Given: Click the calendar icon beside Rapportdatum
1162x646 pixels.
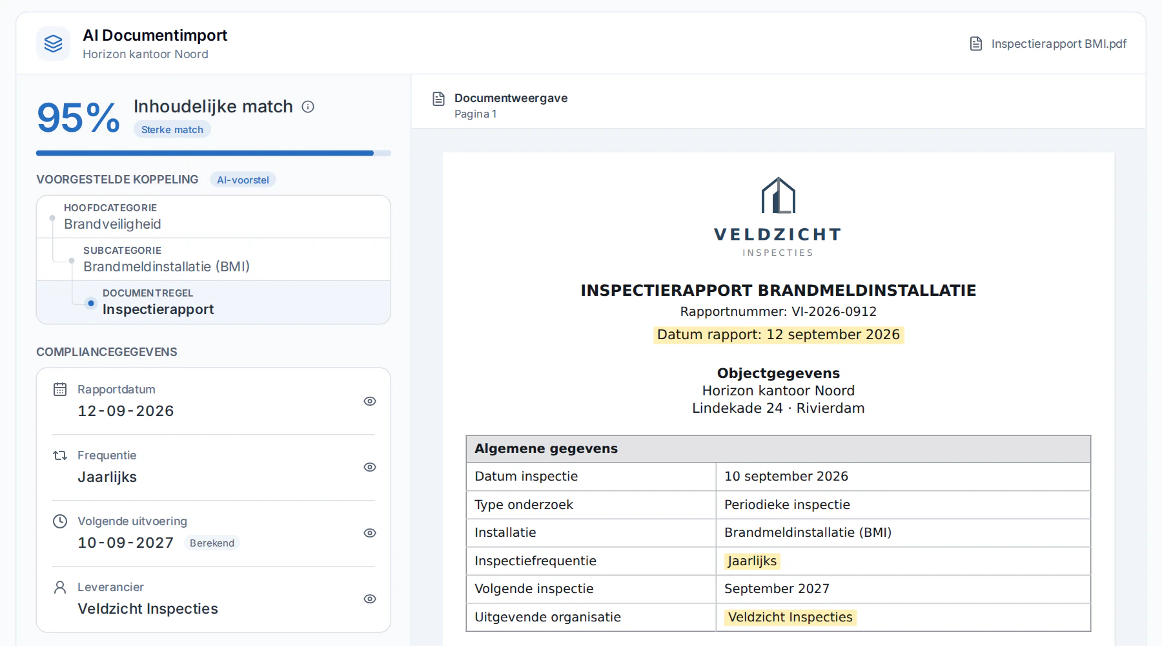Looking at the screenshot, I should (60, 390).
